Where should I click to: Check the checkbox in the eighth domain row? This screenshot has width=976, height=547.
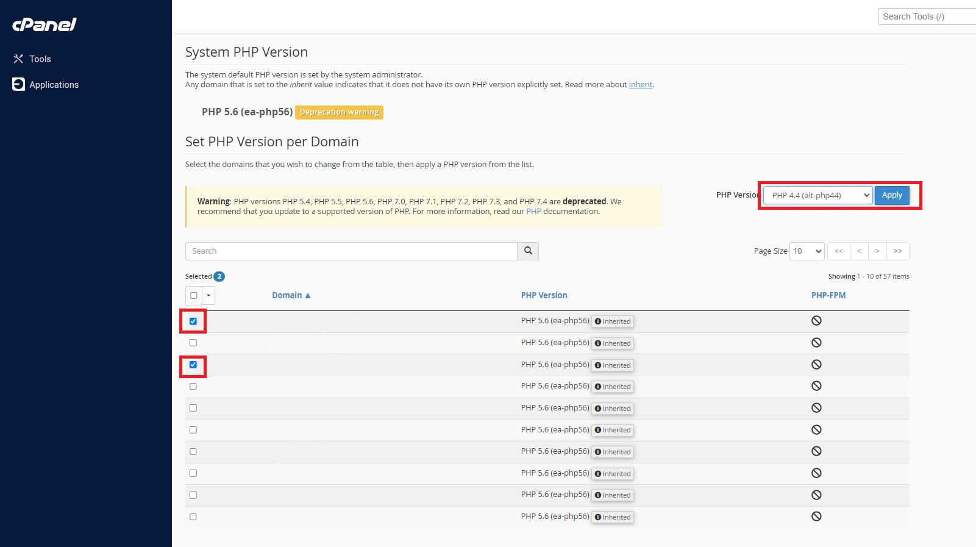tap(193, 473)
